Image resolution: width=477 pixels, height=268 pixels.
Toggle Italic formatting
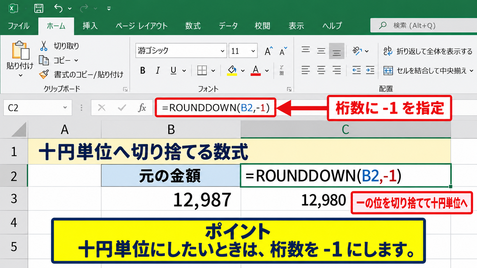point(158,70)
